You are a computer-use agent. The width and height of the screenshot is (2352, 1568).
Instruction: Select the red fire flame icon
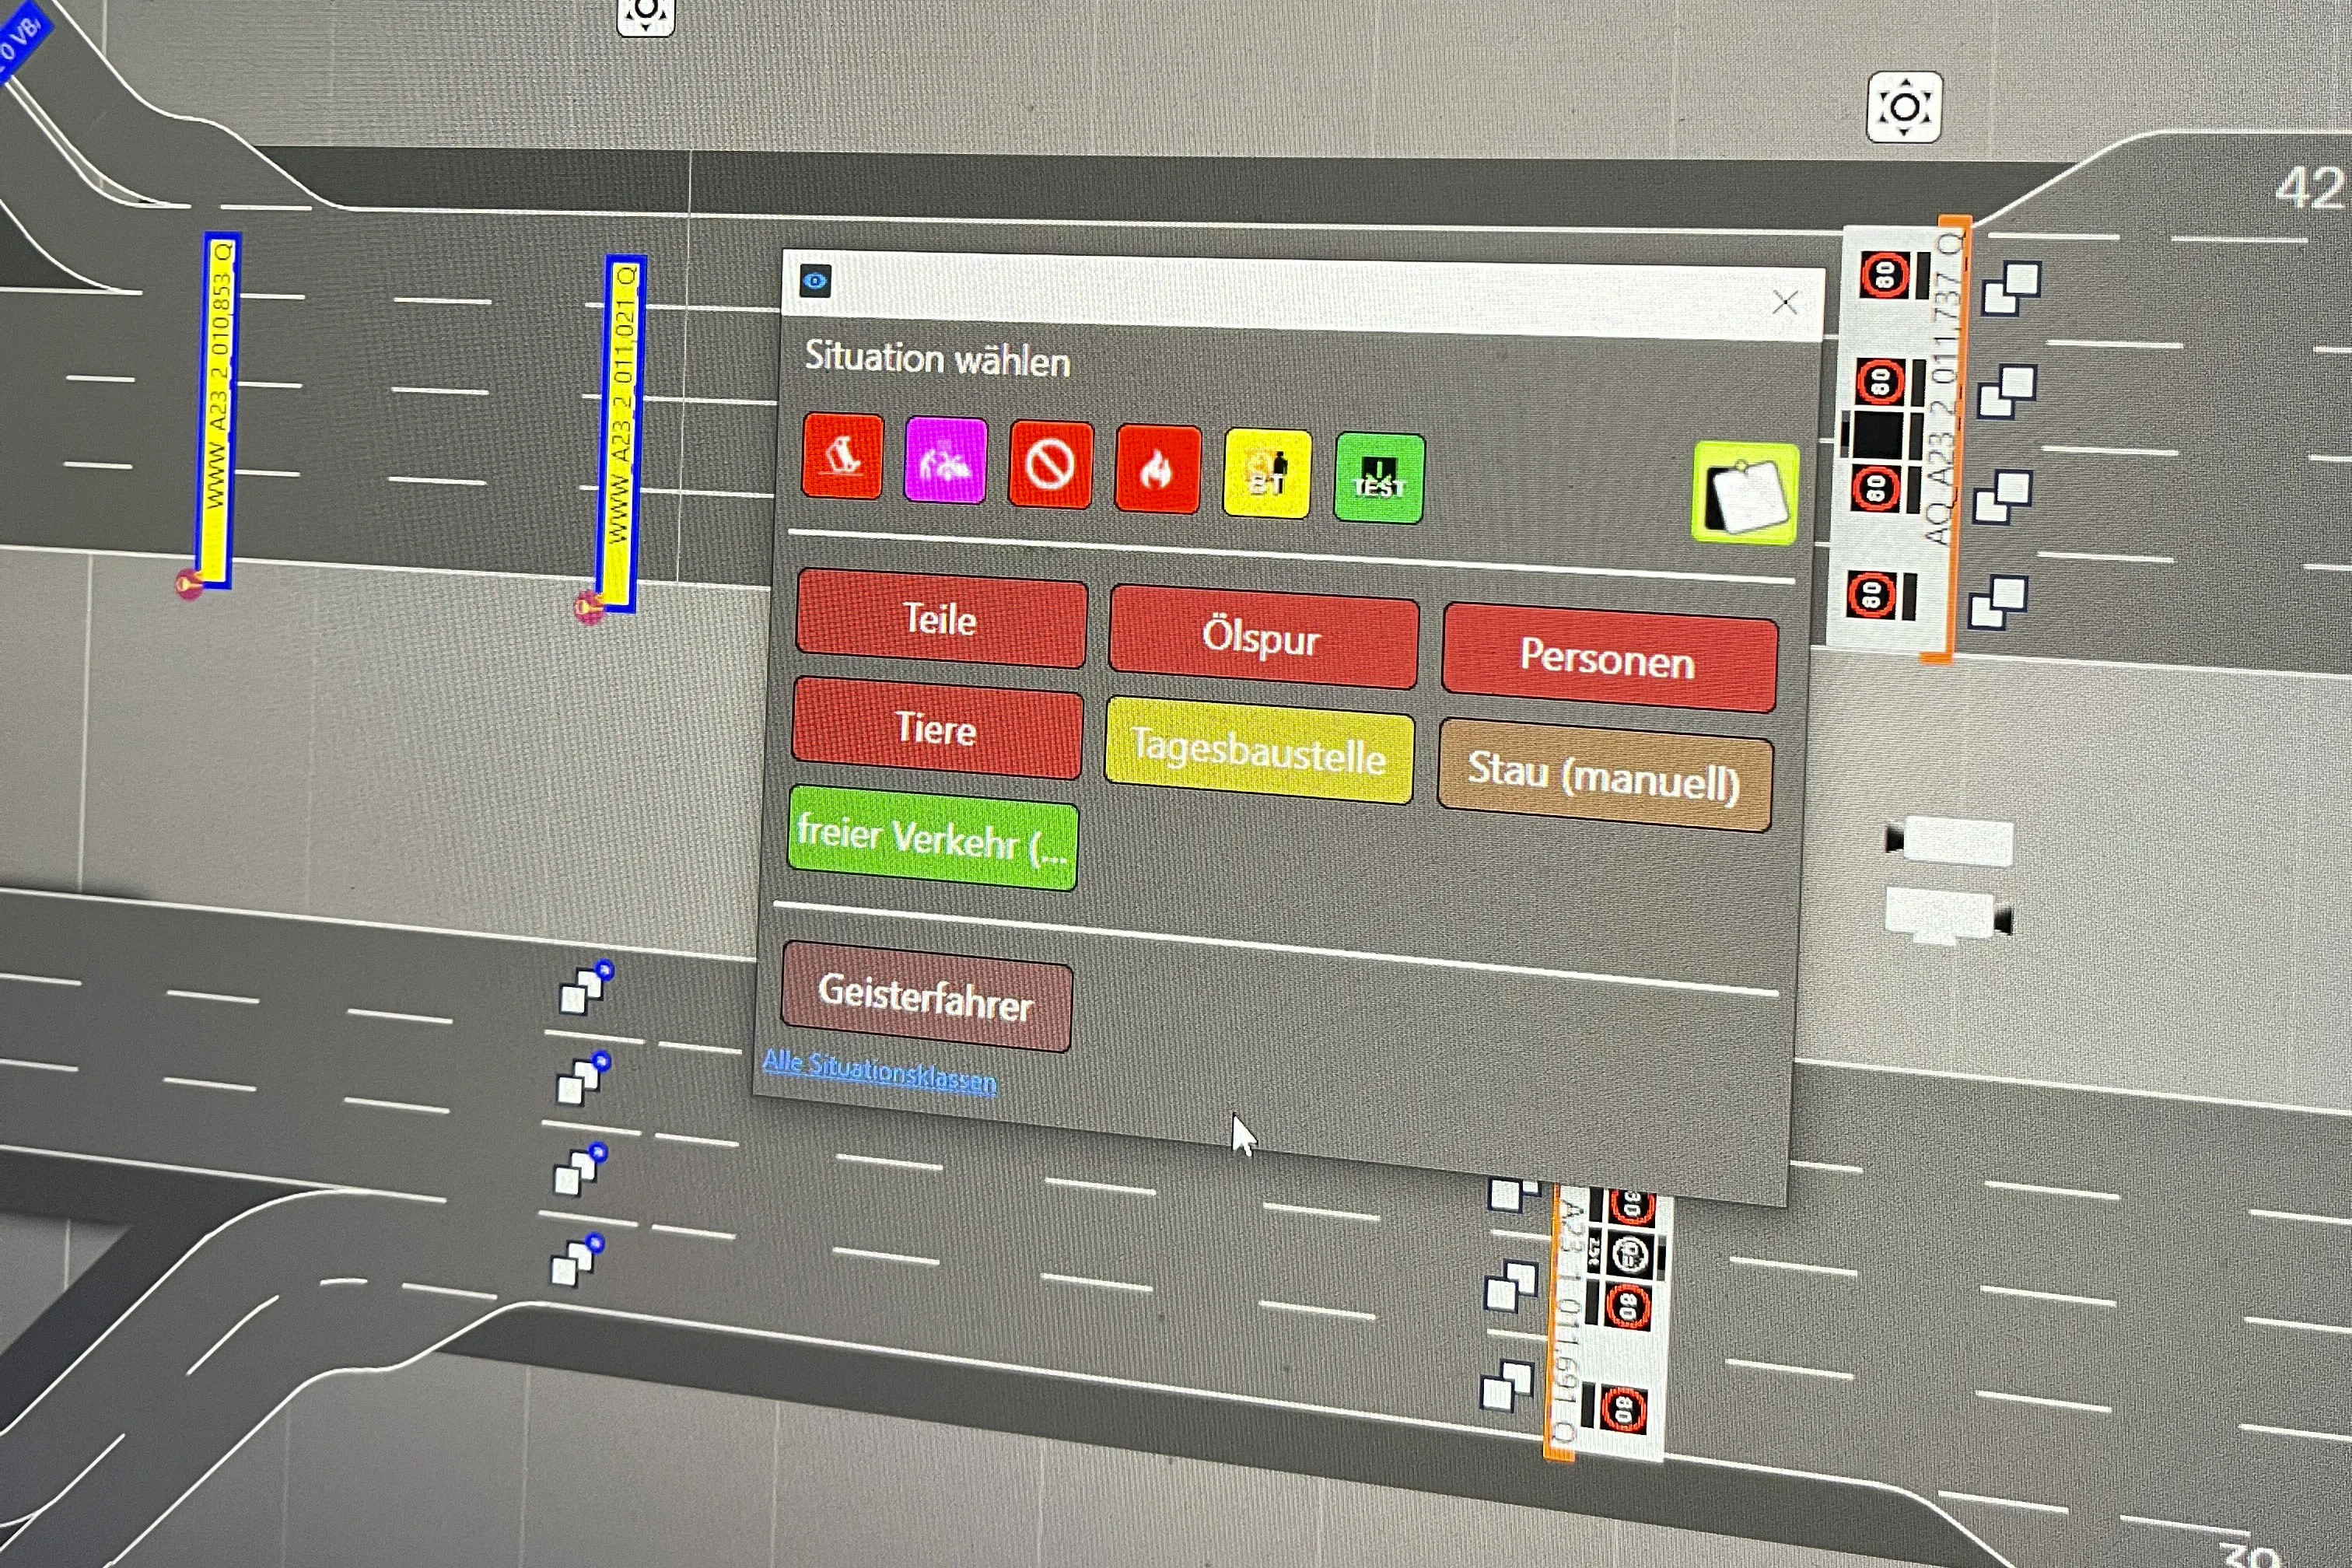pyautogui.click(x=1157, y=469)
